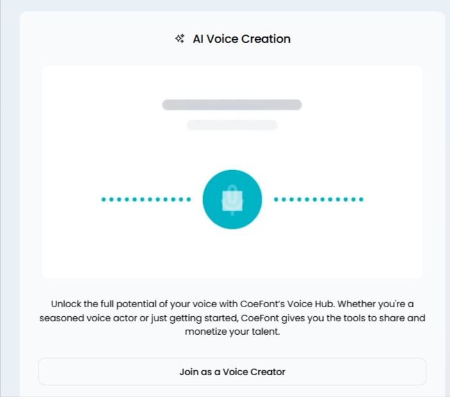Click the dark gray placeholder bar
The width and height of the screenshot is (450, 397).
point(232,105)
